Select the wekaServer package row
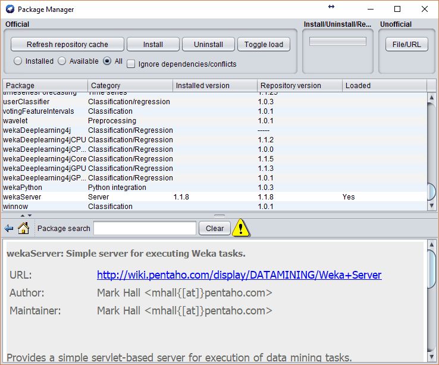 click(x=215, y=197)
